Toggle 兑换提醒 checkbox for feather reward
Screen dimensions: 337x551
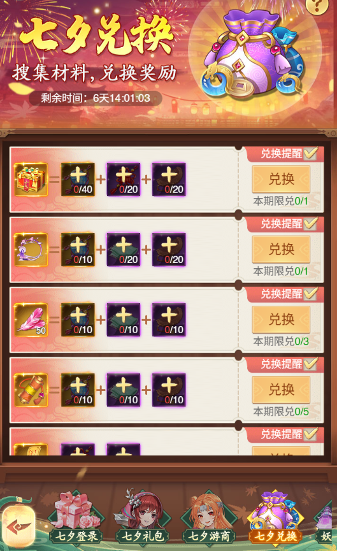coord(311,294)
